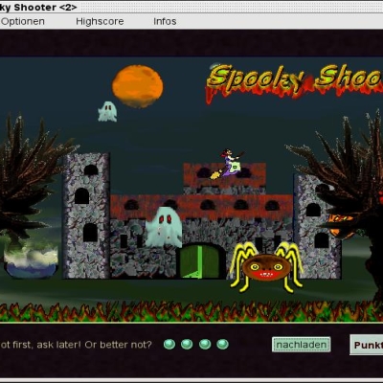Open the Highscore menu
The image size is (383, 383).
click(x=100, y=21)
